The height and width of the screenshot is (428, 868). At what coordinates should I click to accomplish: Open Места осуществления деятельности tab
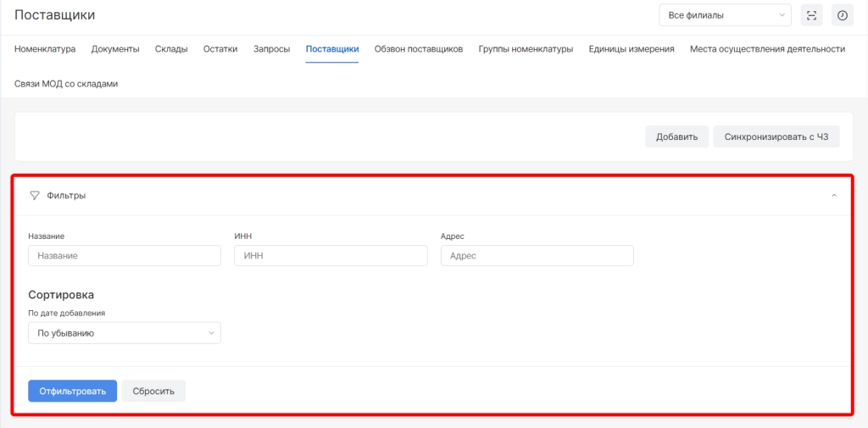click(767, 49)
